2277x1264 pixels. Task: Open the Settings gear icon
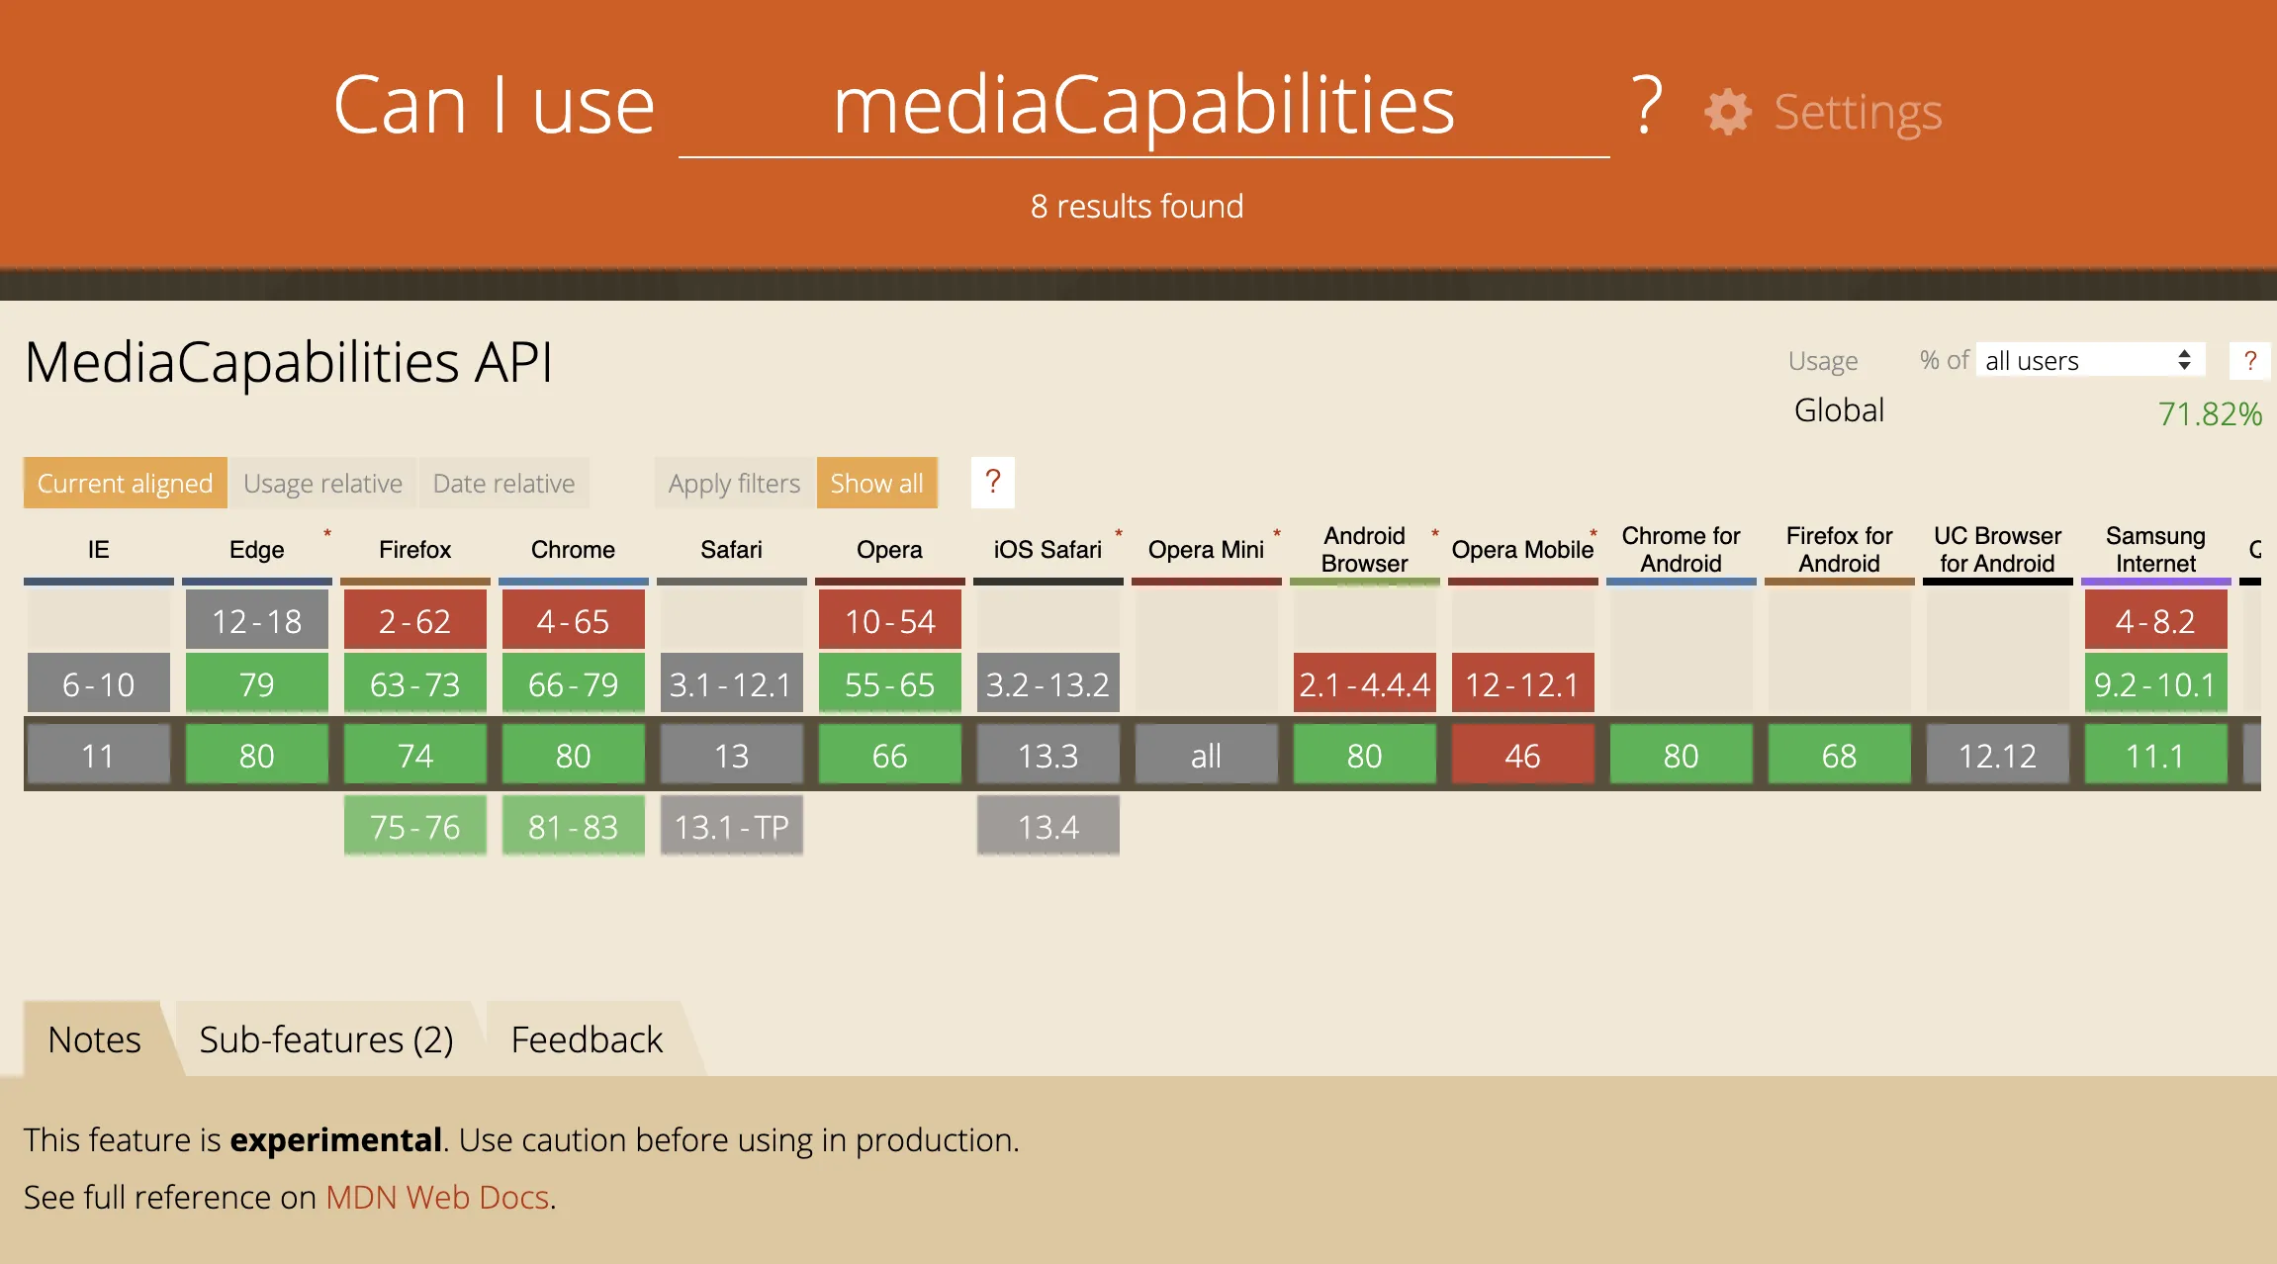[x=1728, y=112]
